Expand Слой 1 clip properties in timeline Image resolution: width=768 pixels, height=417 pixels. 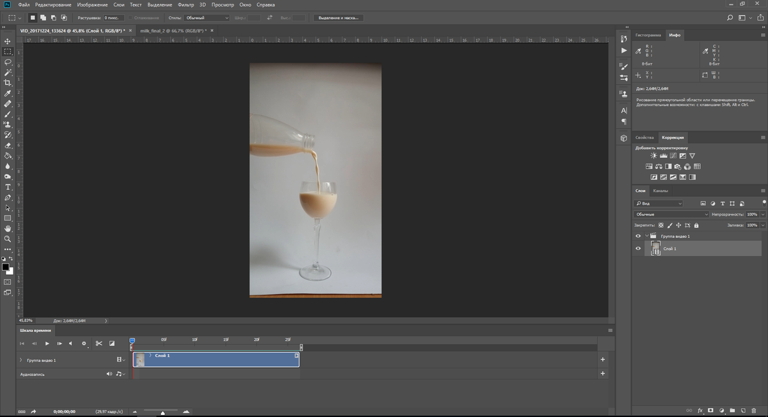150,355
